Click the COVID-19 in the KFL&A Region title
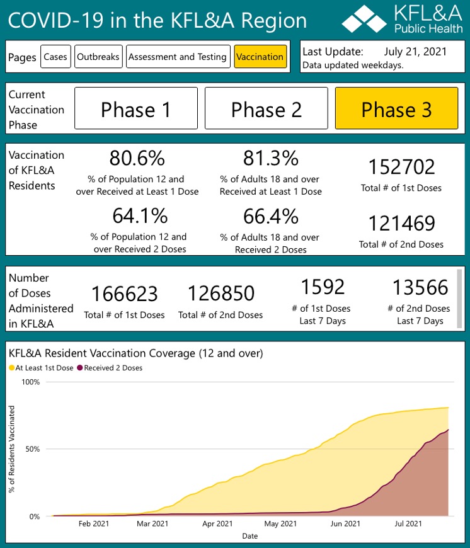Image resolution: width=470 pixels, height=548 pixels. point(158,20)
